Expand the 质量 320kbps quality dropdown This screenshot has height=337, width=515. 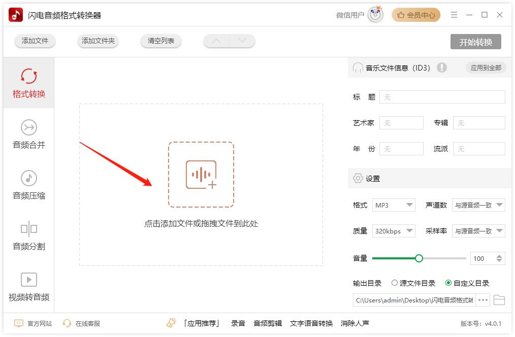394,231
